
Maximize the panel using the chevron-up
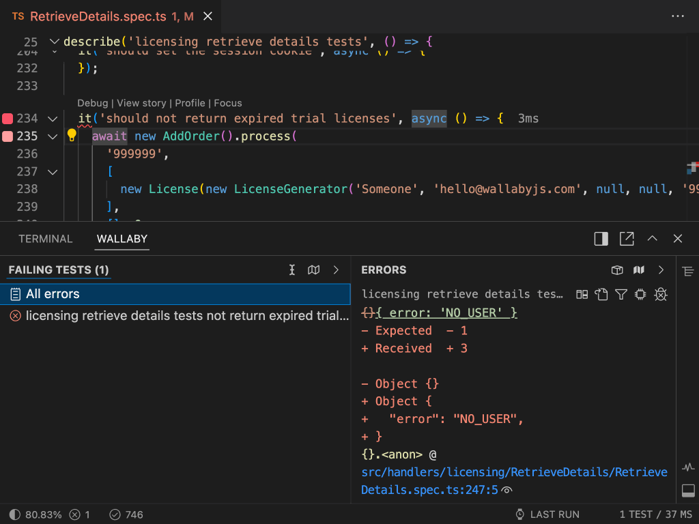point(653,239)
